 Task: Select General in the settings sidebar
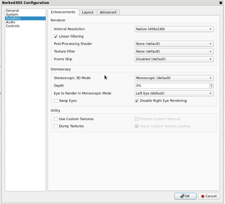click(25, 11)
